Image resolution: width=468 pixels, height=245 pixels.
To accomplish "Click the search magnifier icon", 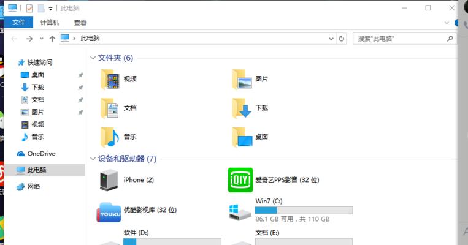I will (x=450, y=39).
